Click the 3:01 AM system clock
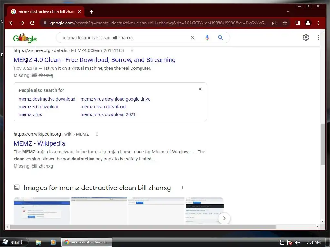The height and width of the screenshot is (247, 330). [x=314, y=242]
